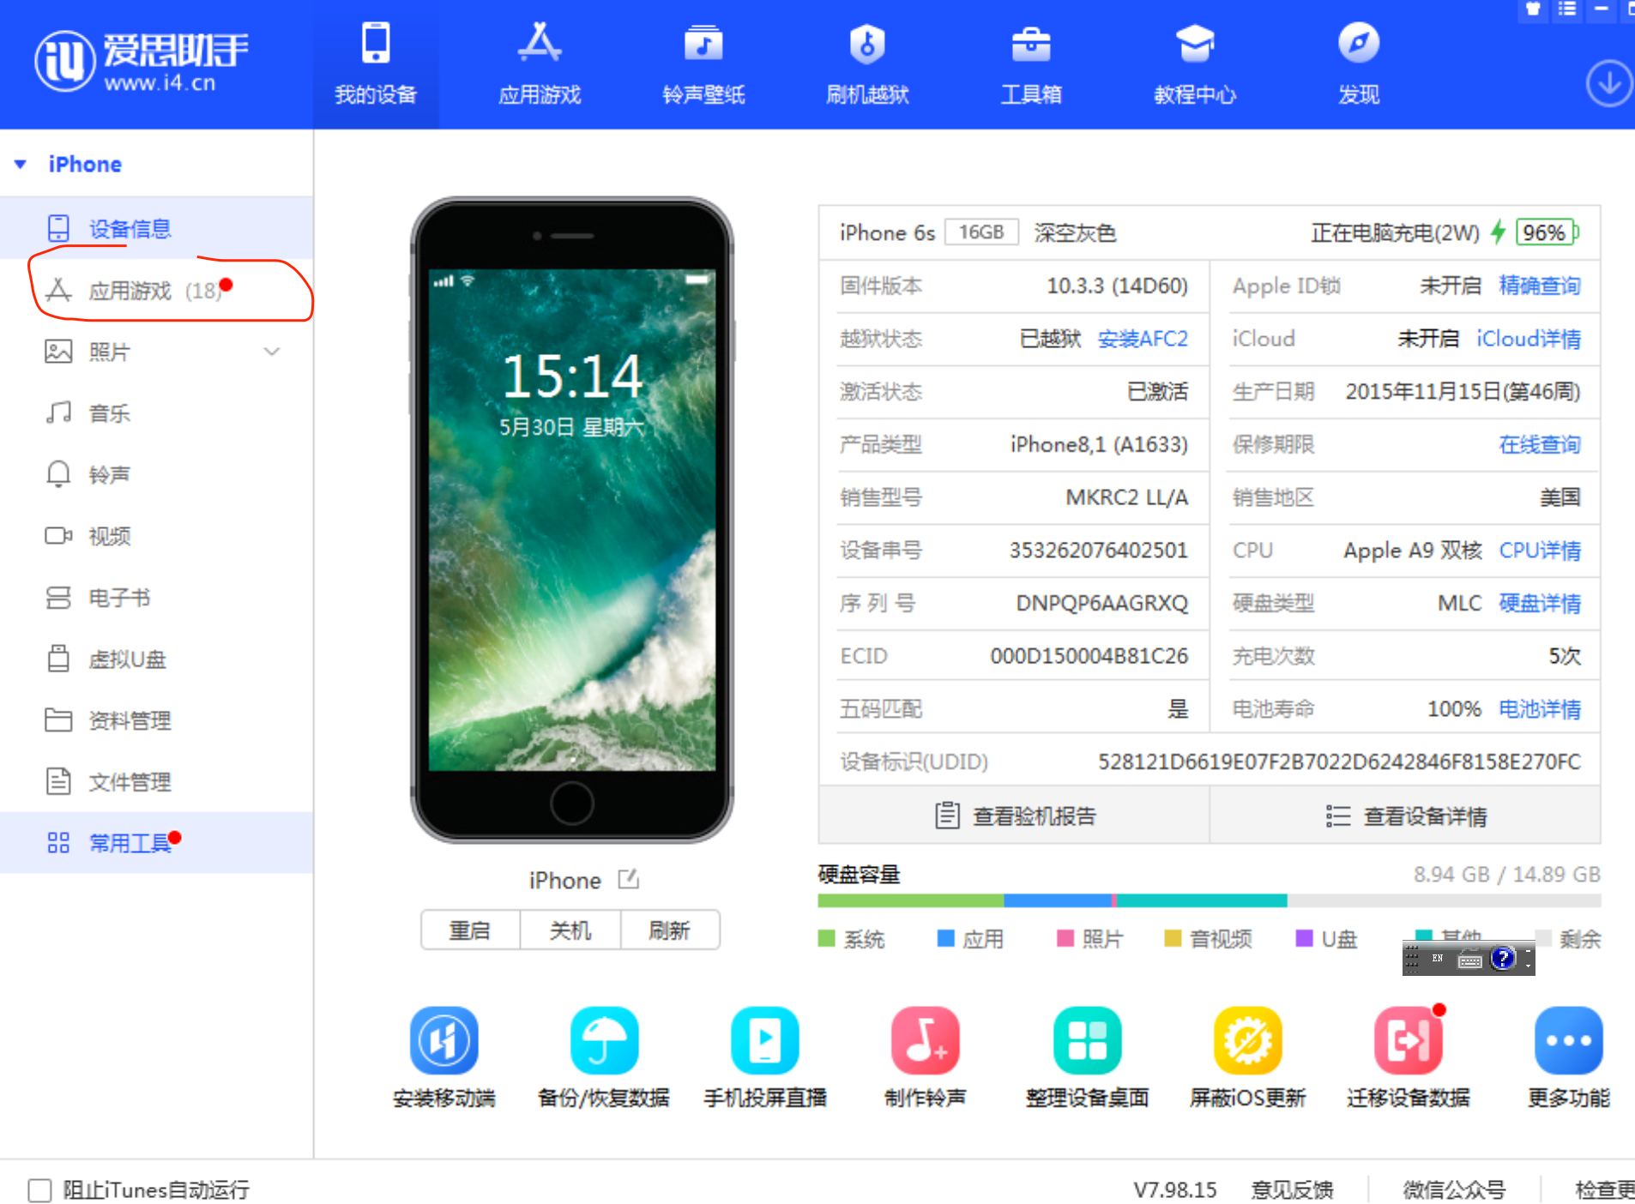Click the 屏蔽iOS更新 gear icon
The height and width of the screenshot is (1204, 1635).
pos(1247,1040)
